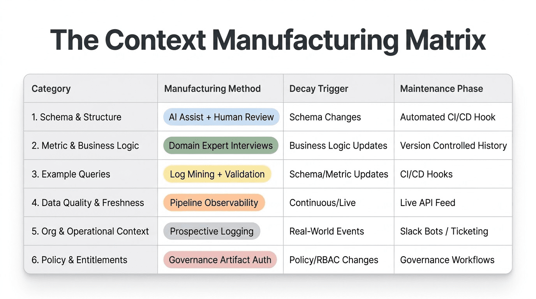Click the Manufacturing Method column header

[x=212, y=89]
